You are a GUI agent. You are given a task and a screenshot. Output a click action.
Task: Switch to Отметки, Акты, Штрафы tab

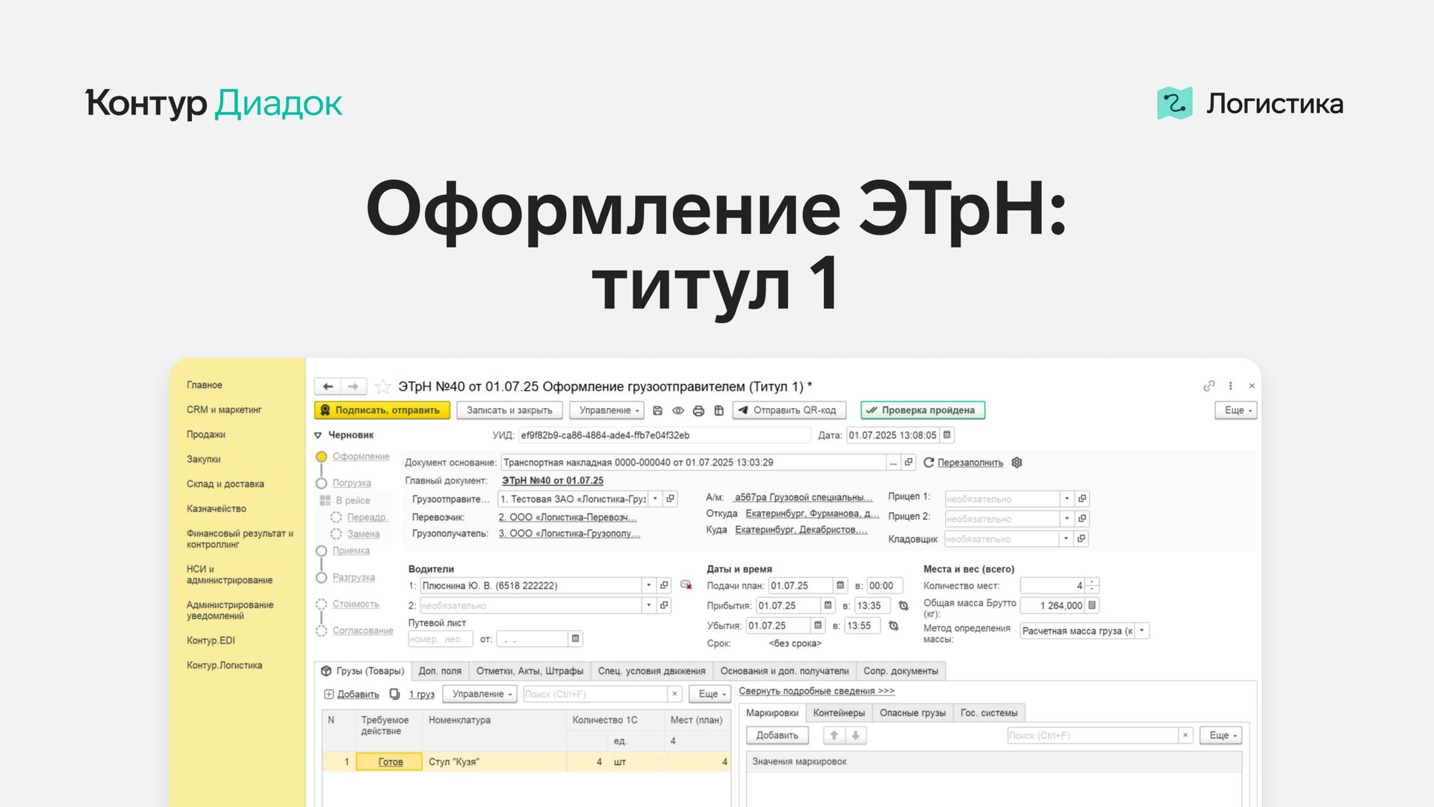tap(530, 671)
